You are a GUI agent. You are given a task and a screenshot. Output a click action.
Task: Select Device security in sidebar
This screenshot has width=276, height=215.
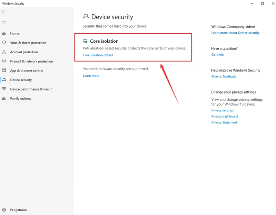(21, 80)
